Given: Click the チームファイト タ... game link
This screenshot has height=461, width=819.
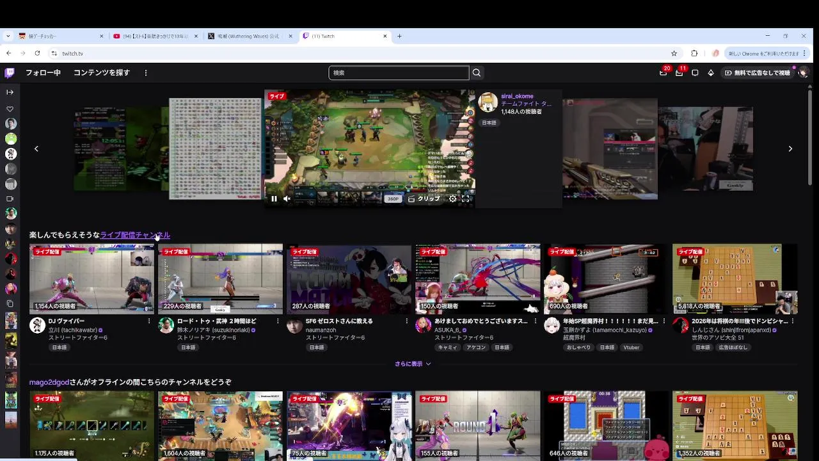Looking at the screenshot, I should tap(526, 104).
